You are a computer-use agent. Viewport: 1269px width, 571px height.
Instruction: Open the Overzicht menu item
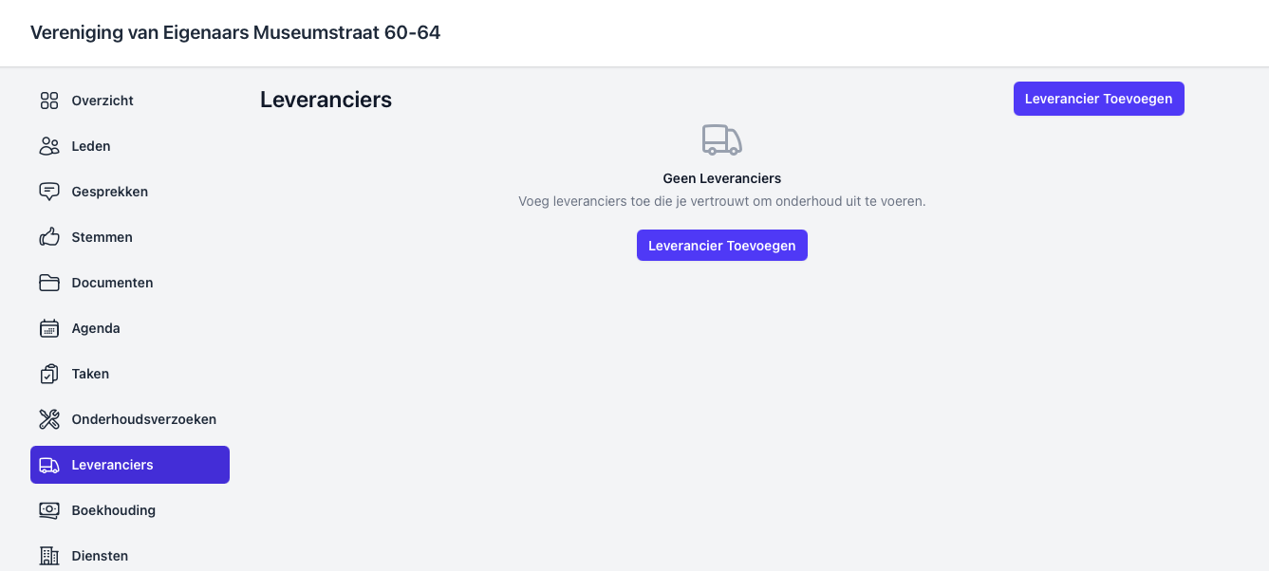point(103,101)
